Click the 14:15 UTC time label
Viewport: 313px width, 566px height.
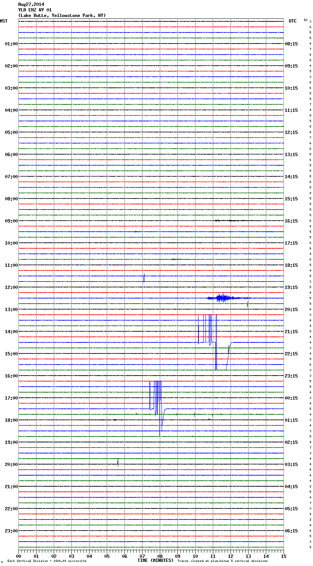(291, 177)
